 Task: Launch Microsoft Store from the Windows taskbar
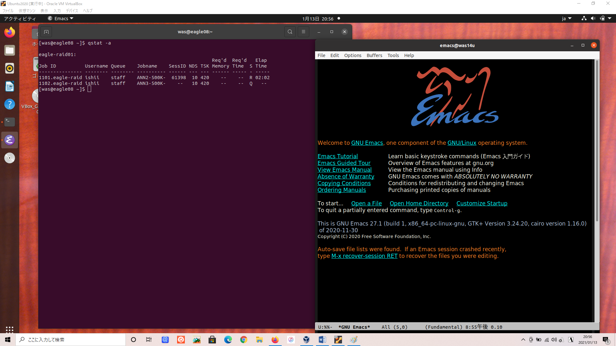point(212,340)
